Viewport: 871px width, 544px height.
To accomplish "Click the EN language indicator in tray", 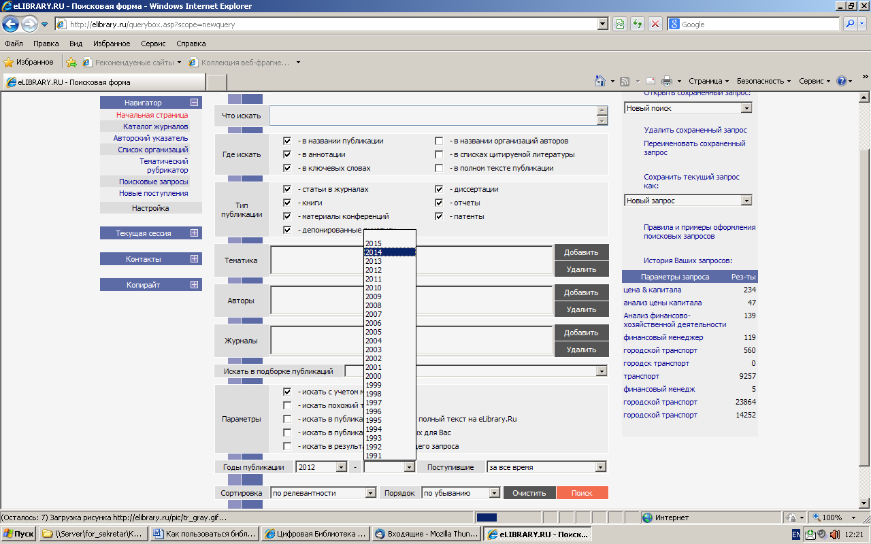I will click(795, 534).
